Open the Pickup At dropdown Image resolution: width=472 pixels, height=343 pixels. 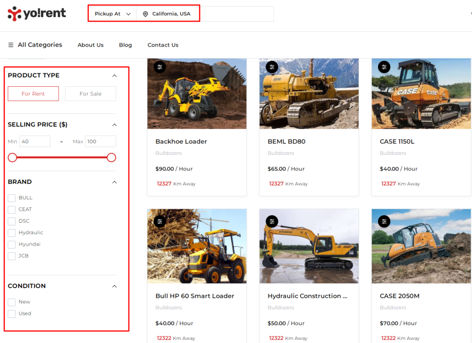pos(112,13)
